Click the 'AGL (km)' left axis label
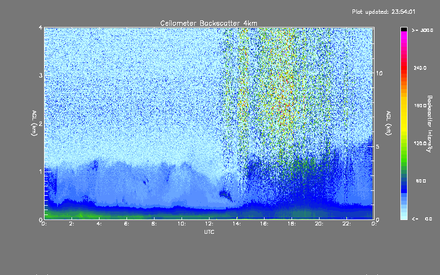 [34, 123]
